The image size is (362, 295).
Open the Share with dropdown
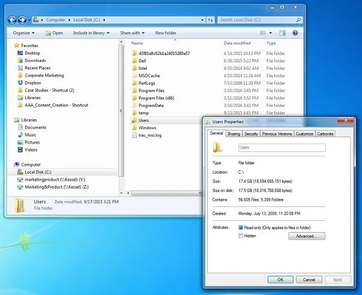tap(132, 33)
